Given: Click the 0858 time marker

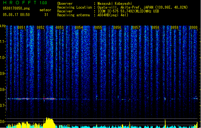Looking at the screenshot, I should tap(155, 28).
